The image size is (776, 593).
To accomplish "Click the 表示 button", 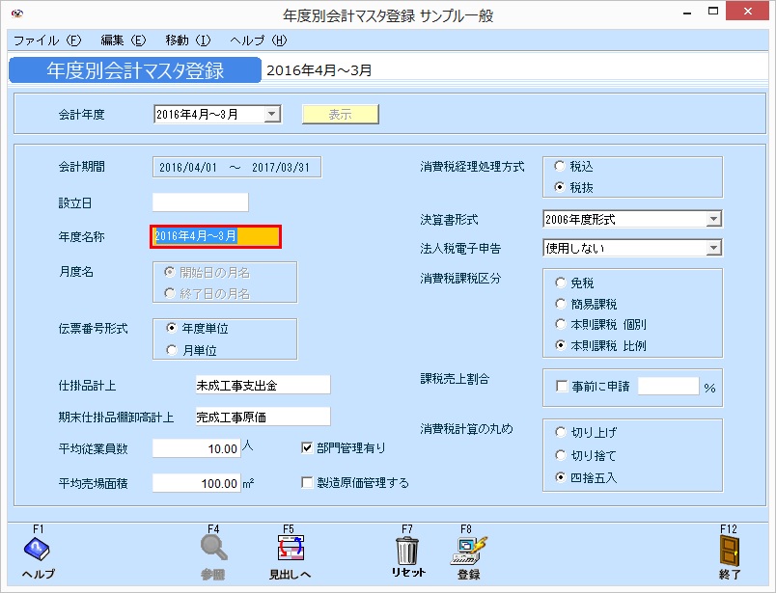I will coord(343,113).
